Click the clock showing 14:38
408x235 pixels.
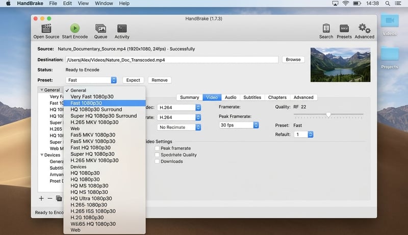372,4
